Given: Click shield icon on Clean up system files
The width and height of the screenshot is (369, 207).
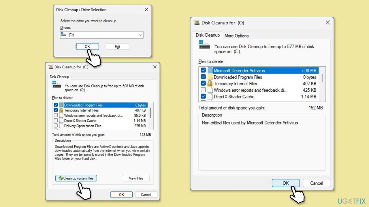Looking at the screenshot, I should pos(61,178).
